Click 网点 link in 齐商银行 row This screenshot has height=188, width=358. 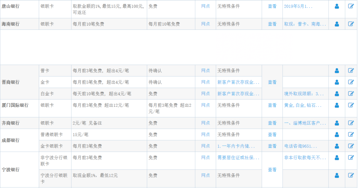[206, 123]
